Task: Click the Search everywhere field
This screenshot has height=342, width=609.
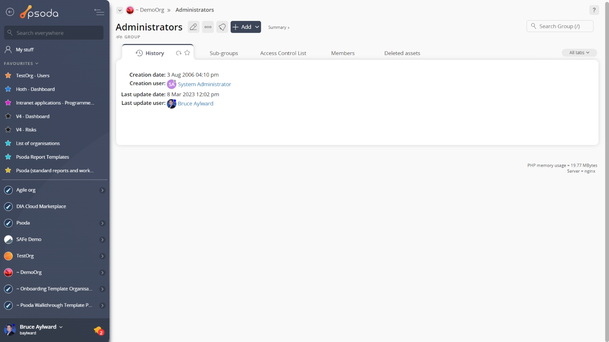Action: tap(54, 33)
